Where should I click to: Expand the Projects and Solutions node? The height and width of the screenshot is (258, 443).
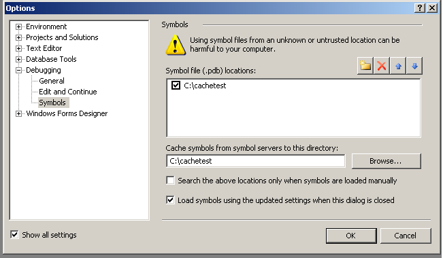click(18, 37)
